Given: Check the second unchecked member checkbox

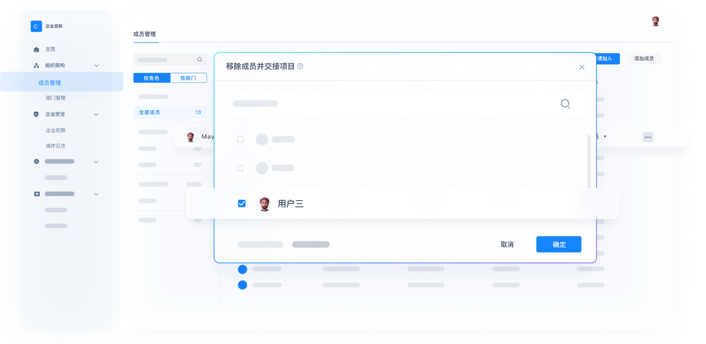Looking at the screenshot, I should [x=240, y=168].
